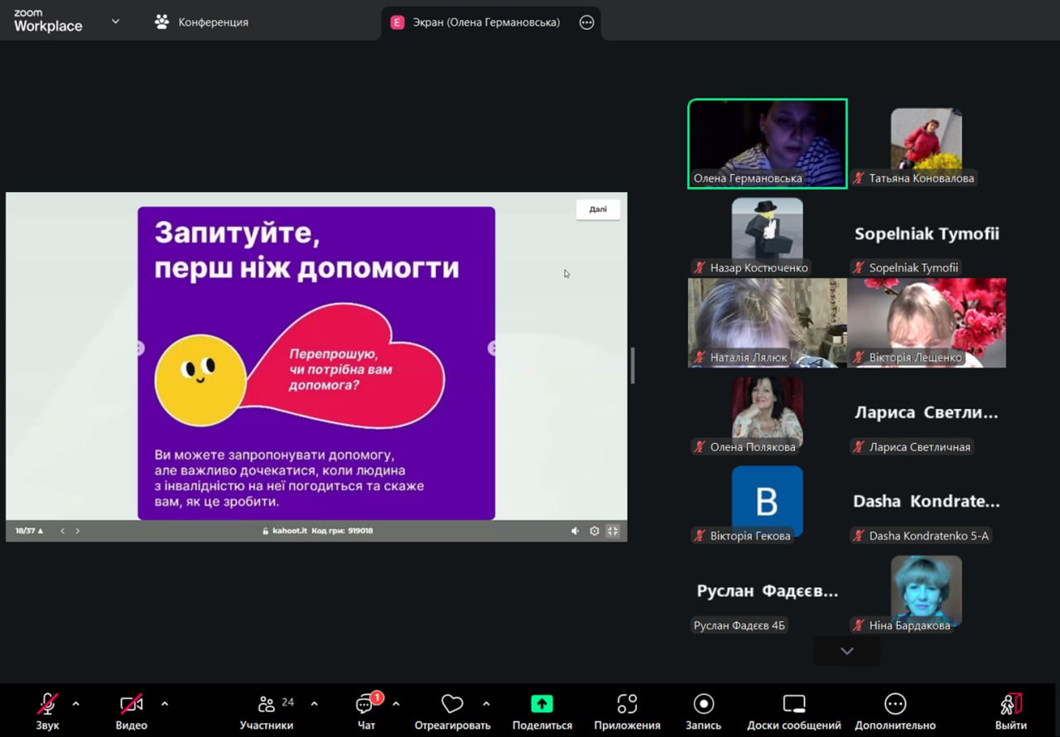Screen dimensions: 1060x737
Task: Click the green Поделиться share screen icon
Action: tap(542, 704)
